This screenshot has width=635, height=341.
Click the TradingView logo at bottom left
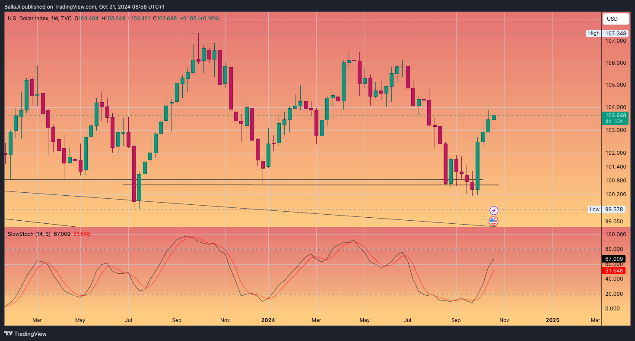coord(25,334)
